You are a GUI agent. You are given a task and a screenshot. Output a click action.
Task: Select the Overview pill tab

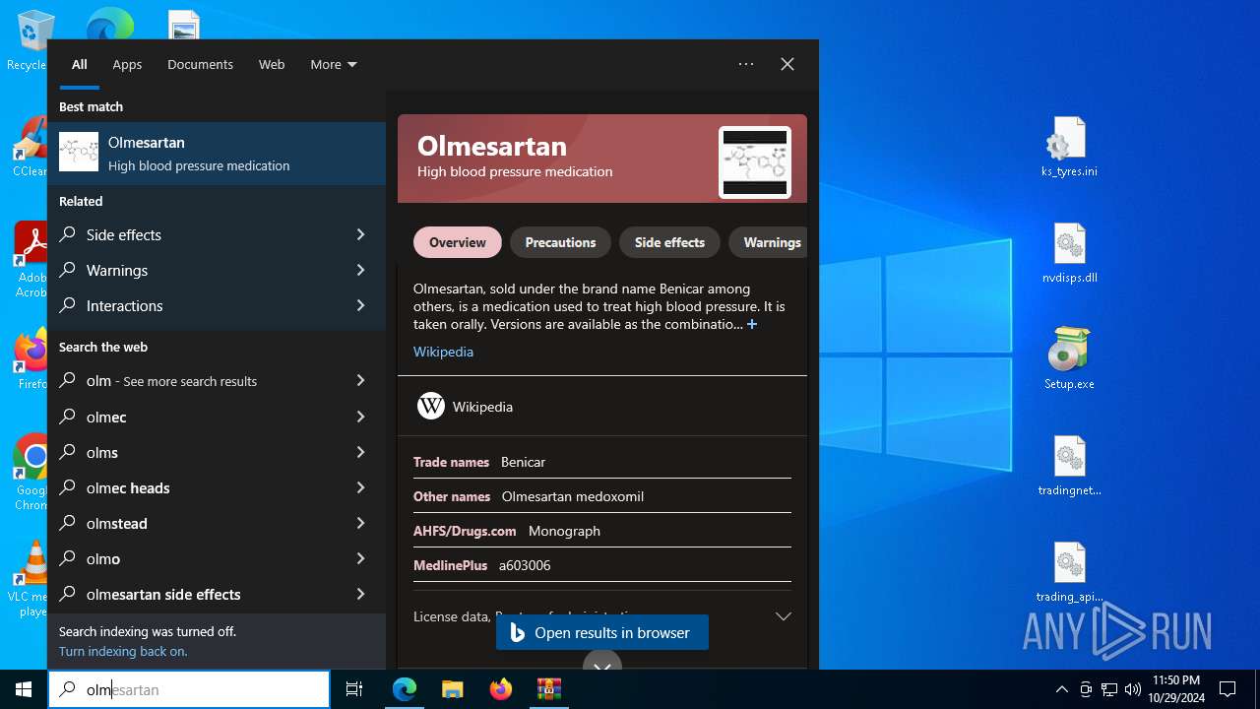pyautogui.click(x=458, y=242)
